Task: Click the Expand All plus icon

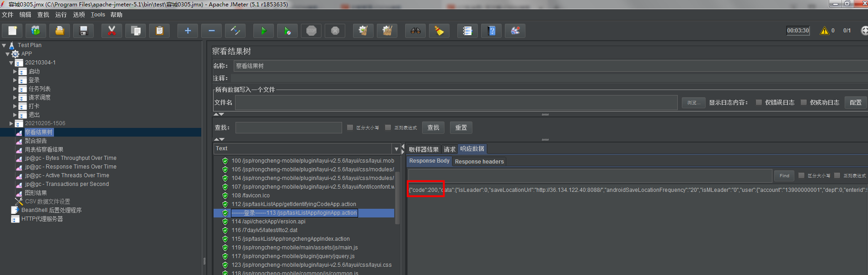Action: [188, 31]
